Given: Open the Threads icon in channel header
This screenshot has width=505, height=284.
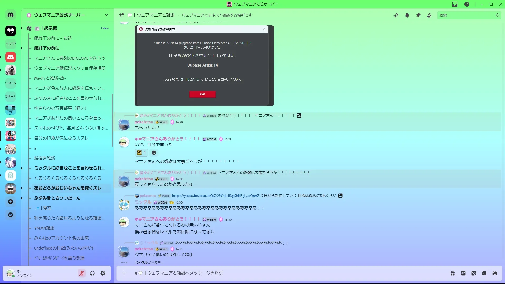Looking at the screenshot, I should tap(396, 15).
